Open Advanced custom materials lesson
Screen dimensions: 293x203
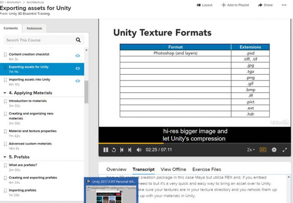30,144
